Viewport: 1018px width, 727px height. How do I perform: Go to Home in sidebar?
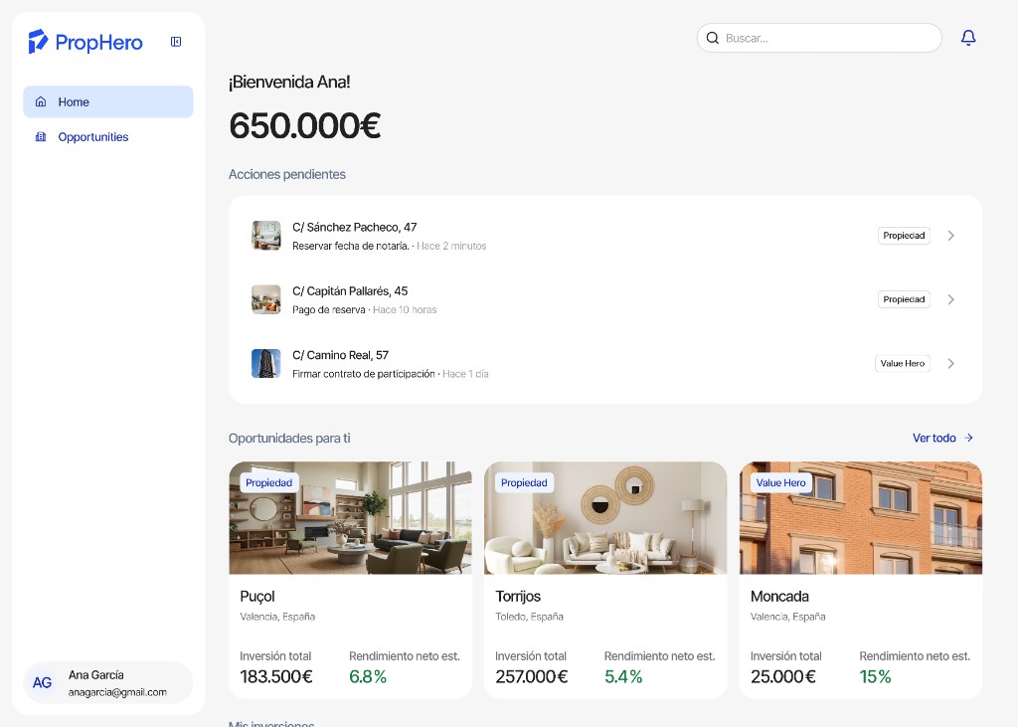tap(108, 101)
